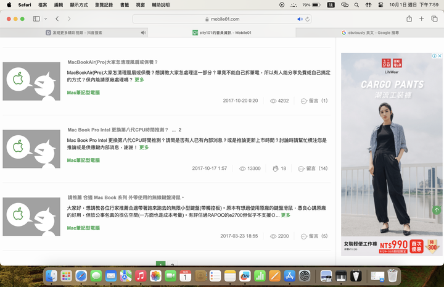Click thumbnail of the 無線鍵盤滑鼠 post

point(31,217)
